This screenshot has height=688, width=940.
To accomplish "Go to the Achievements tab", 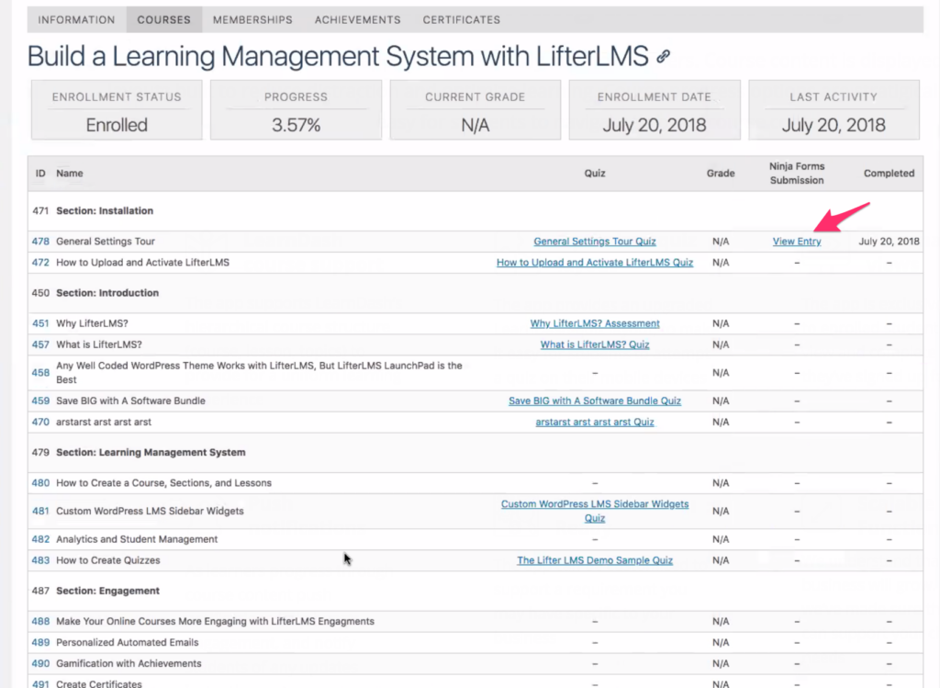I will [x=357, y=20].
